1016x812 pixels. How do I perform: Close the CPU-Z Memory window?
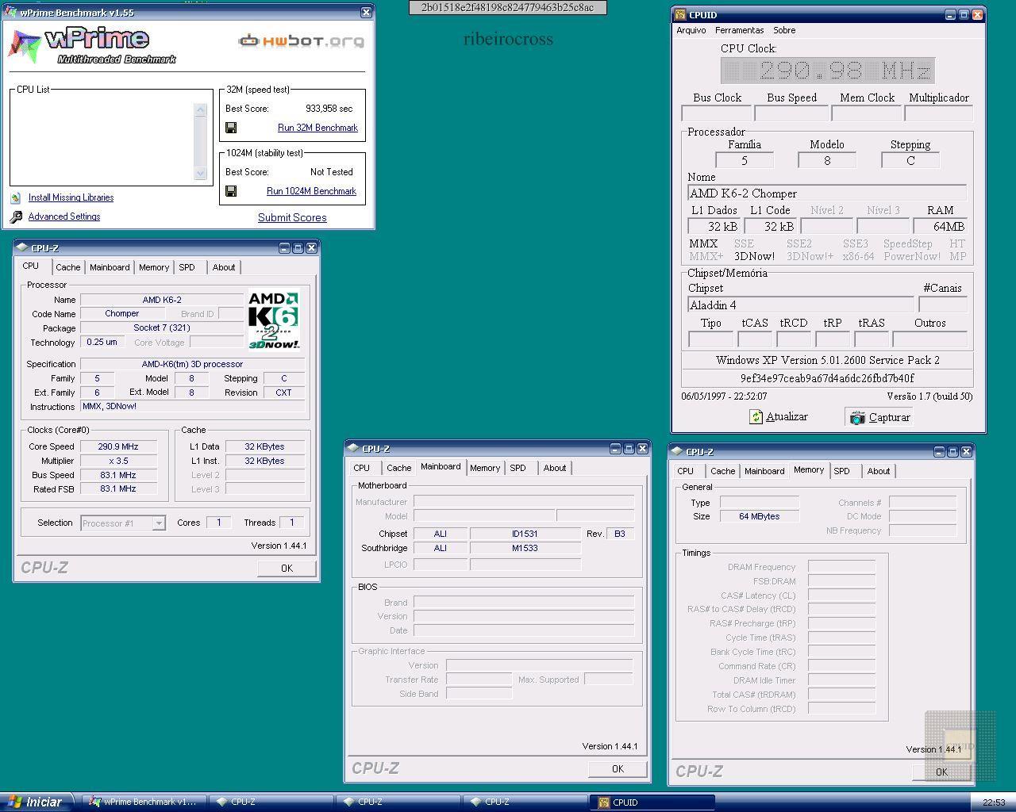point(966,451)
